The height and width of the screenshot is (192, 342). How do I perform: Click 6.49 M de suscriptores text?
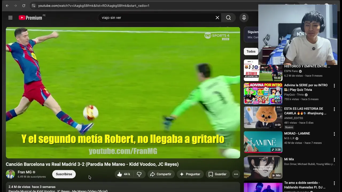tap(32, 177)
